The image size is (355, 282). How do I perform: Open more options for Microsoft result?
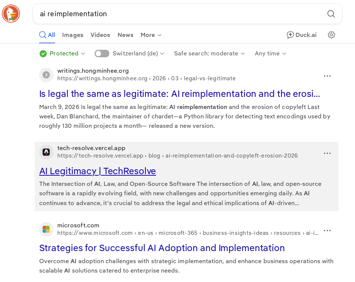327,231
